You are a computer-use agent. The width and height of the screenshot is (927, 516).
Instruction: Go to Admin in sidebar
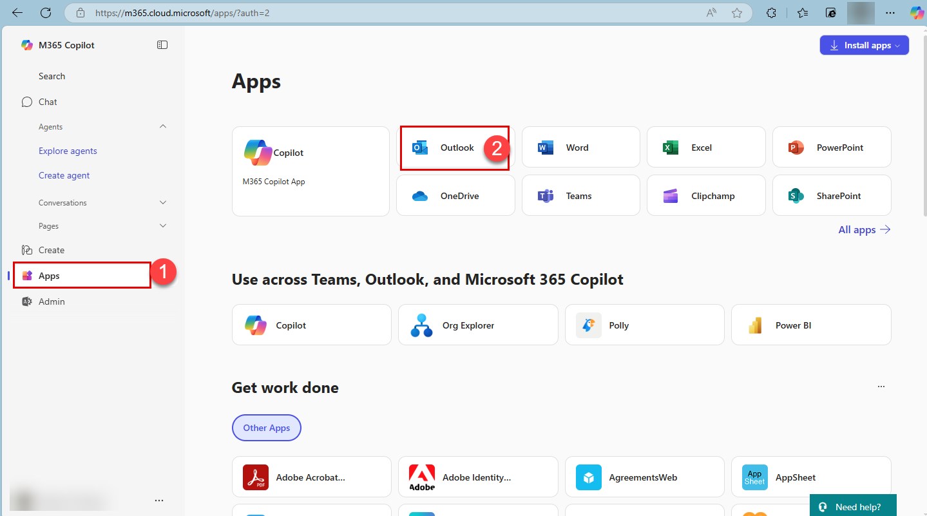(52, 301)
